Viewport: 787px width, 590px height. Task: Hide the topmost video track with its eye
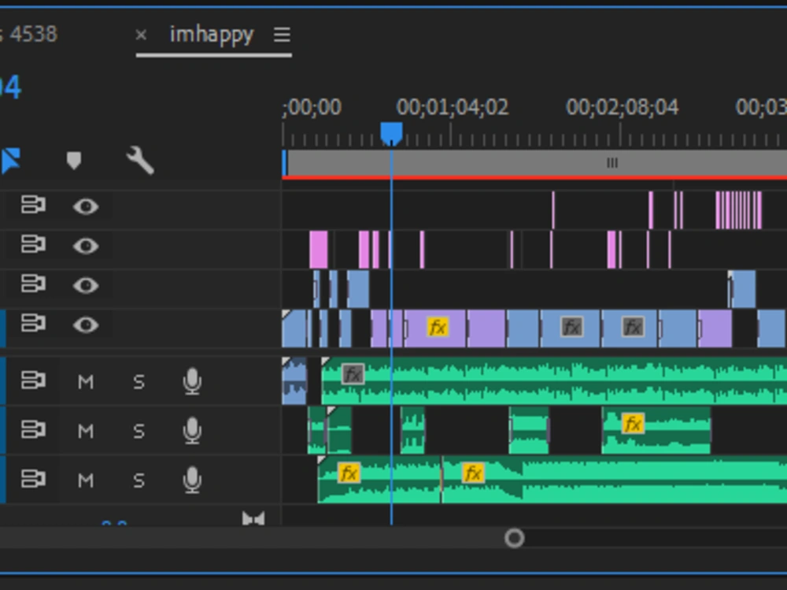[x=86, y=206]
